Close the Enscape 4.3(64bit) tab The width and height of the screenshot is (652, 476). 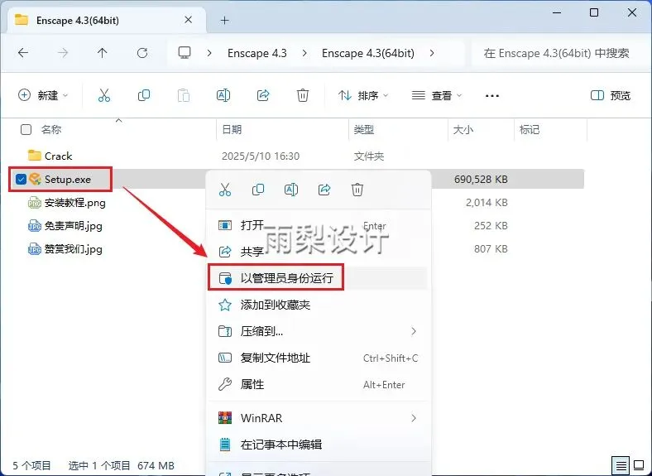tap(189, 20)
